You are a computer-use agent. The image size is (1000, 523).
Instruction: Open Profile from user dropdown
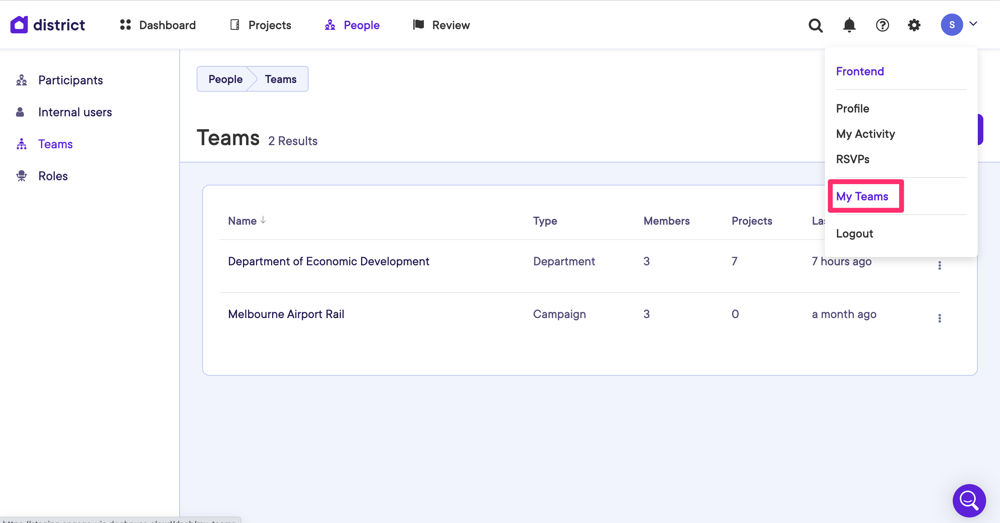[x=852, y=108]
